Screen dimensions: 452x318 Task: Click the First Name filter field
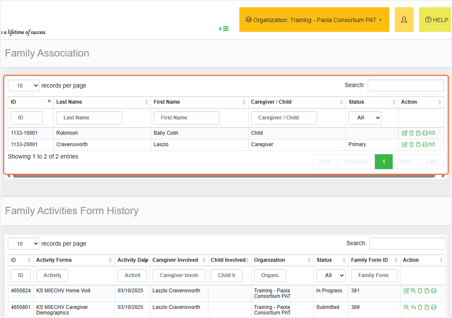186,118
